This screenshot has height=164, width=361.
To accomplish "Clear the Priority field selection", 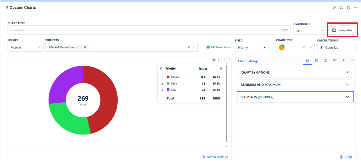I will click(x=264, y=47).
